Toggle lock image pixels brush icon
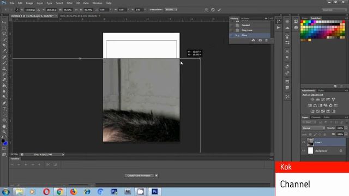The height and width of the screenshot is (196, 349). coord(315,134)
